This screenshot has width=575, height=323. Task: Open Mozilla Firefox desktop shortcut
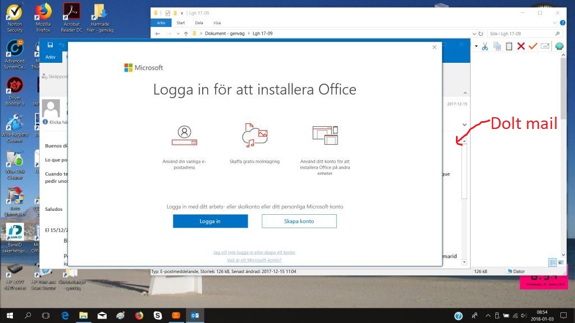point(43,18)
